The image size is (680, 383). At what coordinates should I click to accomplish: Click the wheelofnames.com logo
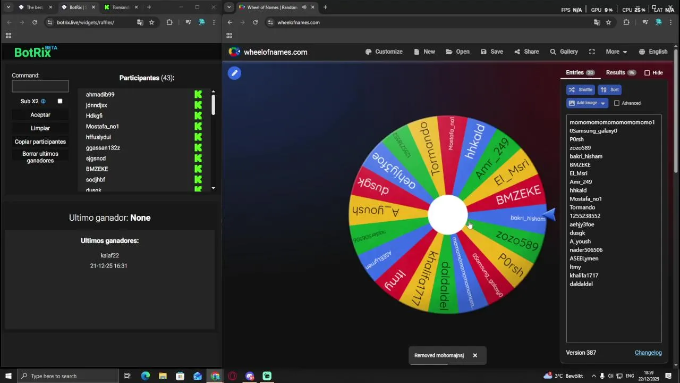coord(268,52)
